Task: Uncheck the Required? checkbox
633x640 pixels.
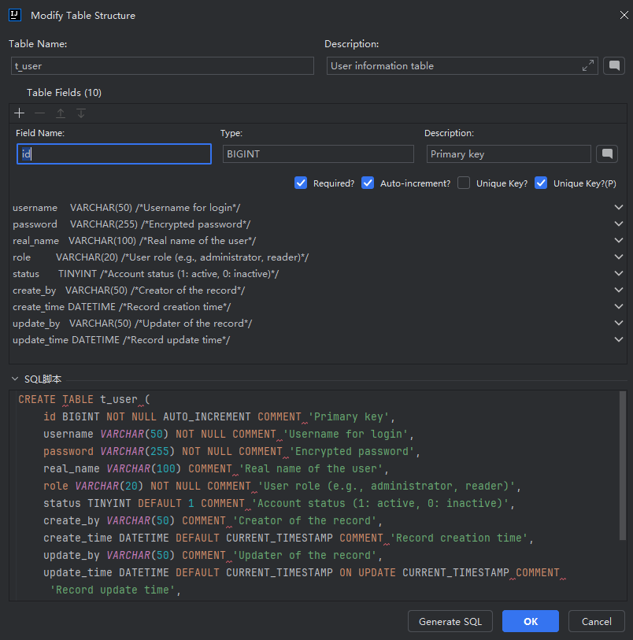Action: [301, 183]
